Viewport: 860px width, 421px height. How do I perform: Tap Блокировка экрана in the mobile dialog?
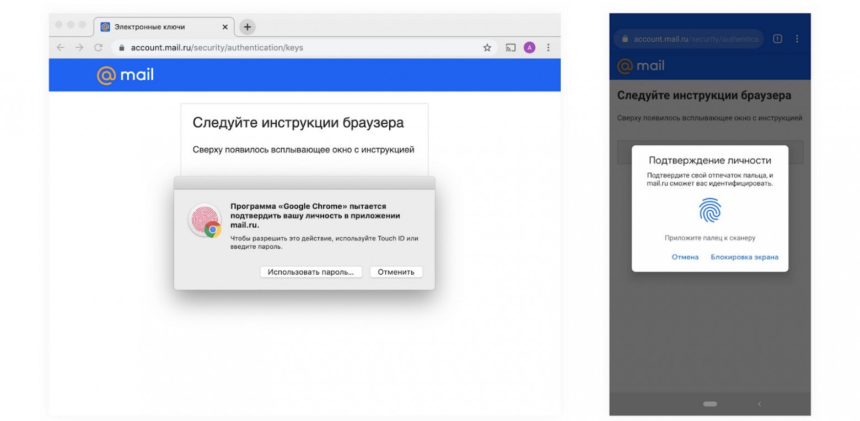(744, 257)
